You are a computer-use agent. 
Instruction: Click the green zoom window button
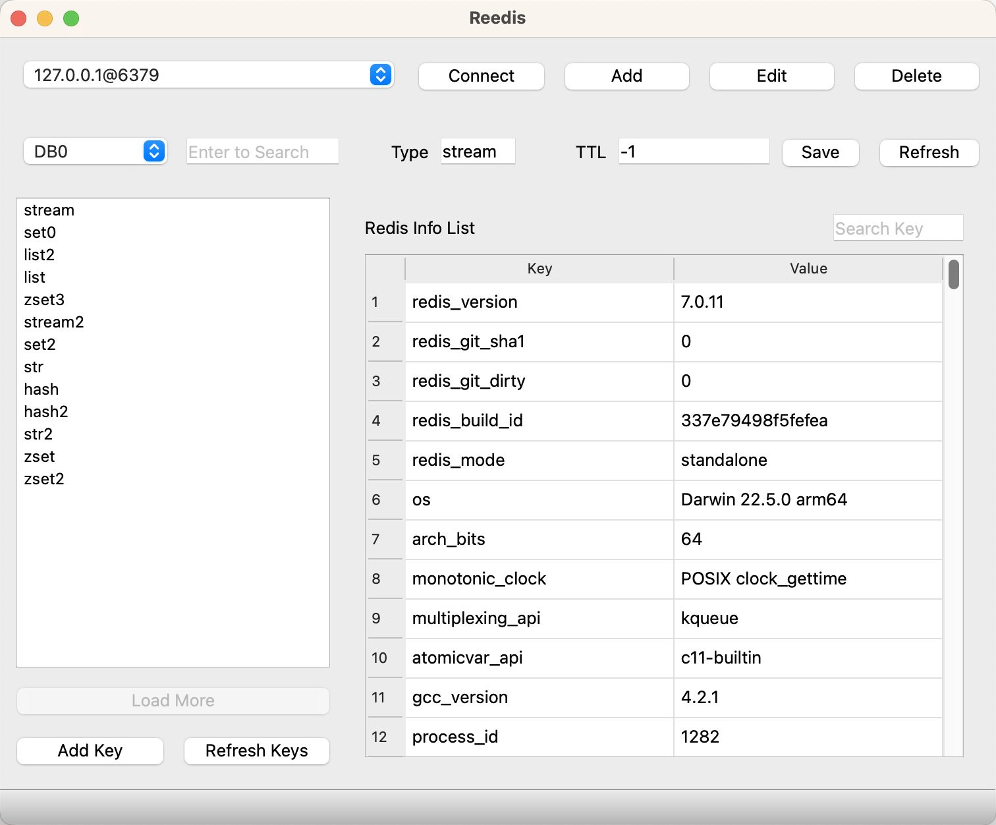(x=71, y=18)
